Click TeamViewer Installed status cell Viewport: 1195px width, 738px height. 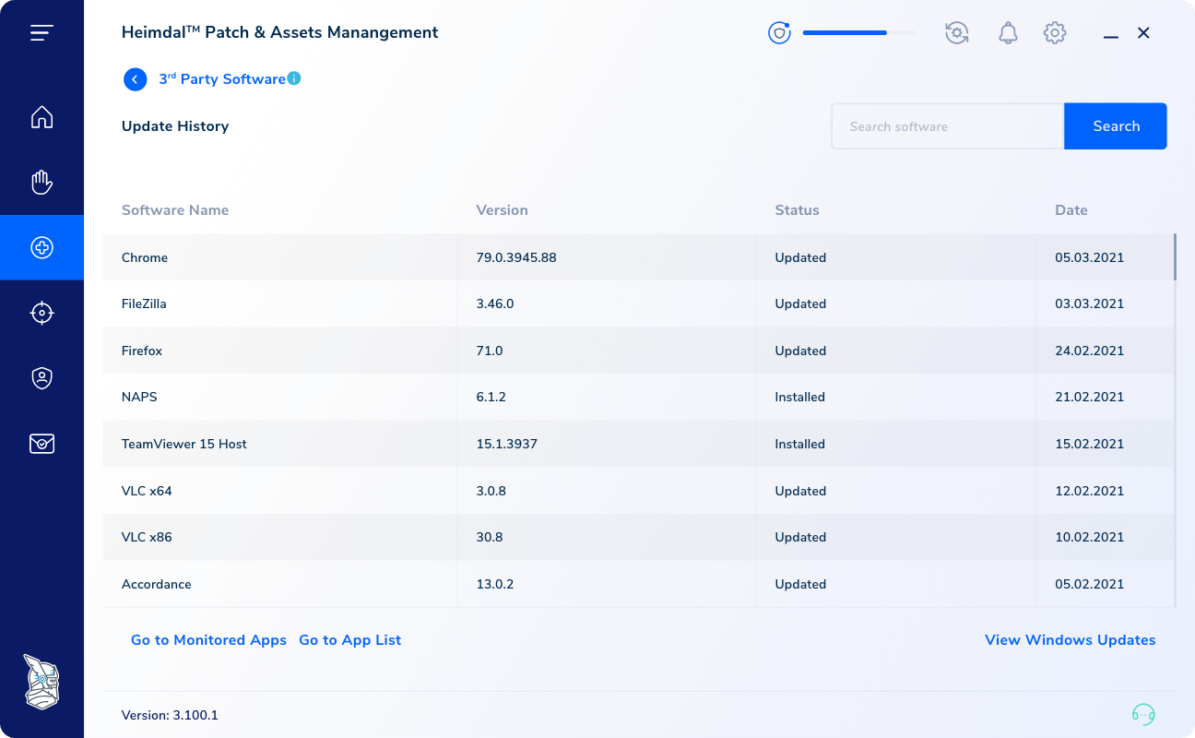pos(799,444)
